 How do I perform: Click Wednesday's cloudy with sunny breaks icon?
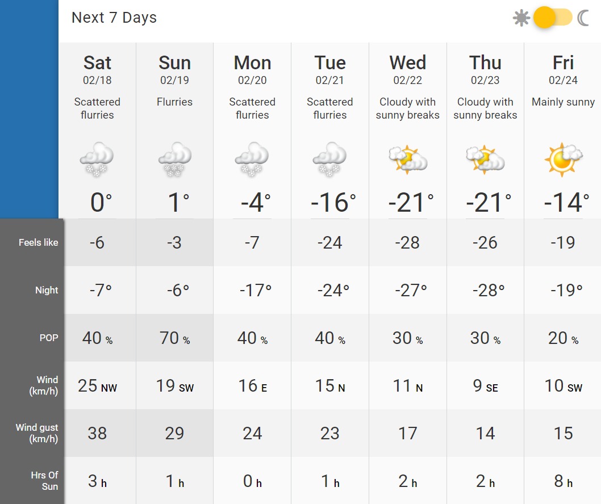407,159
